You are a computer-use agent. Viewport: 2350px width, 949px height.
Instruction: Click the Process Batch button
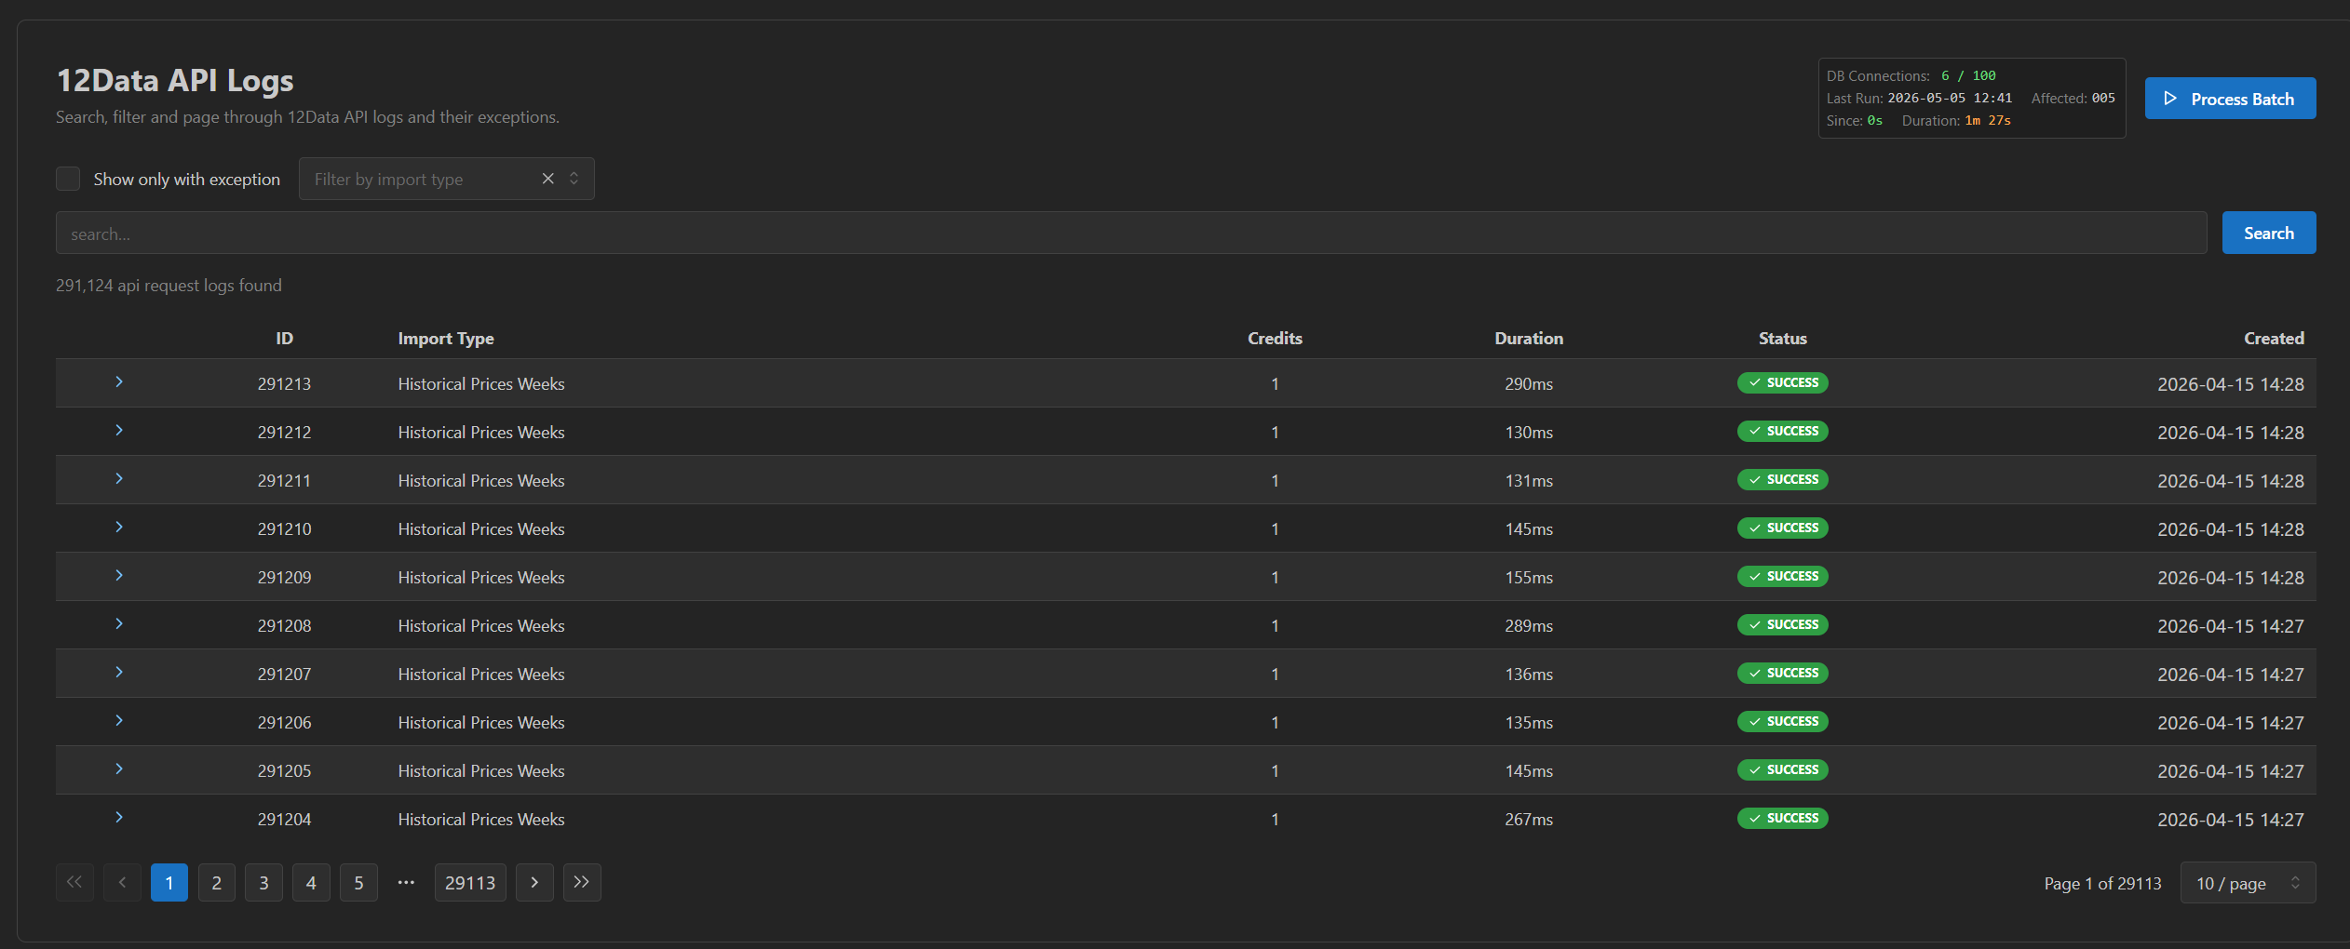coord(2230,99)
